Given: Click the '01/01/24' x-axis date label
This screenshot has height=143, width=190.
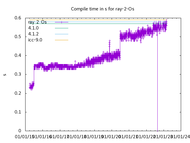Looking at the screenshot, I should (x=180, y=137).
